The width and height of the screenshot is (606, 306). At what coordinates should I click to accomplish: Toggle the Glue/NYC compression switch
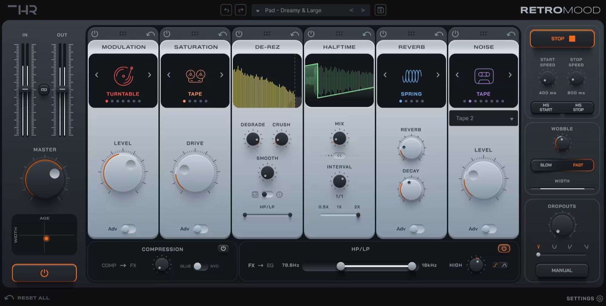[201, 266]
